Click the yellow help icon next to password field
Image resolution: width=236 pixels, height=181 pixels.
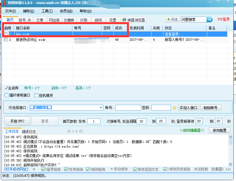(x=174, y=107)
